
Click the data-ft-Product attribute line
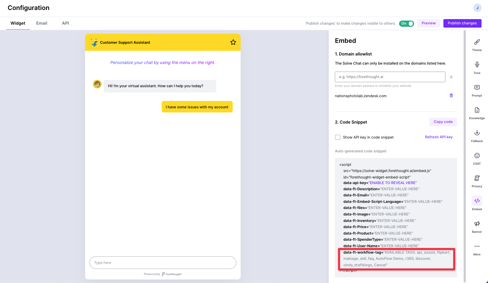378,233
